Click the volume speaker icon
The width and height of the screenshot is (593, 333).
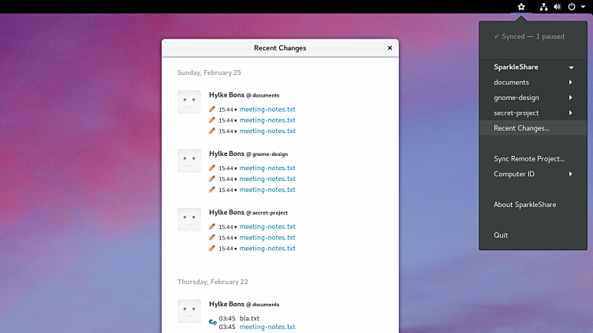[x=557, y=6]
